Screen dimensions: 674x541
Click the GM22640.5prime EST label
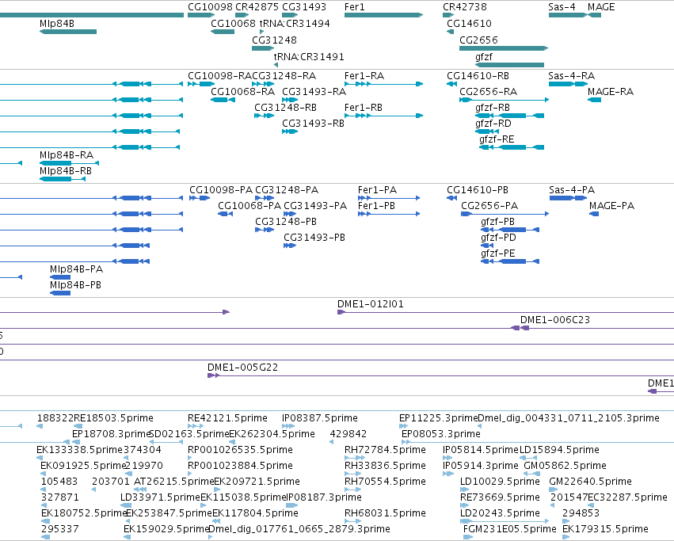pyautogui.click(x=590, y=482)
